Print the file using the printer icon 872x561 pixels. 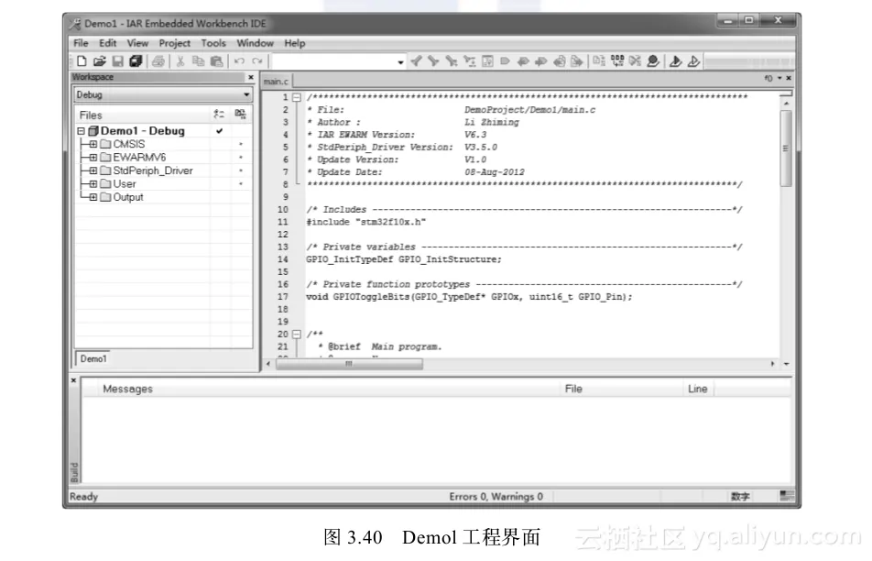(158, 61)
